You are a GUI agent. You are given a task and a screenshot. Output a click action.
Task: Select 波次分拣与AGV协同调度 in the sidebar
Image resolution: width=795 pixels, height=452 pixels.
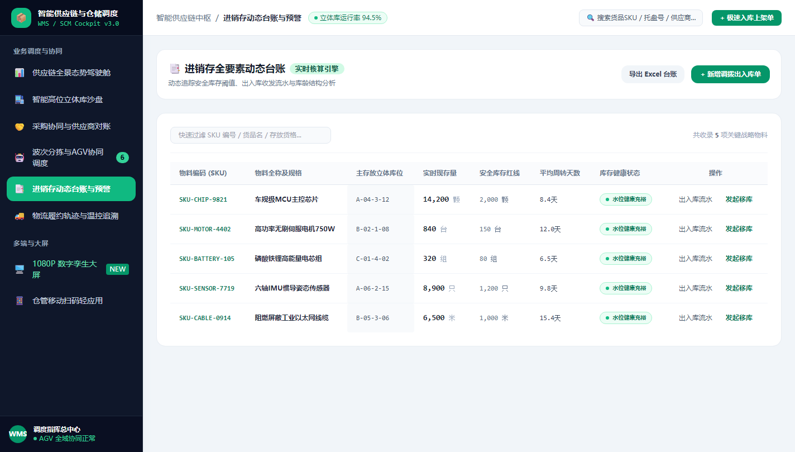tap(71, 158)
